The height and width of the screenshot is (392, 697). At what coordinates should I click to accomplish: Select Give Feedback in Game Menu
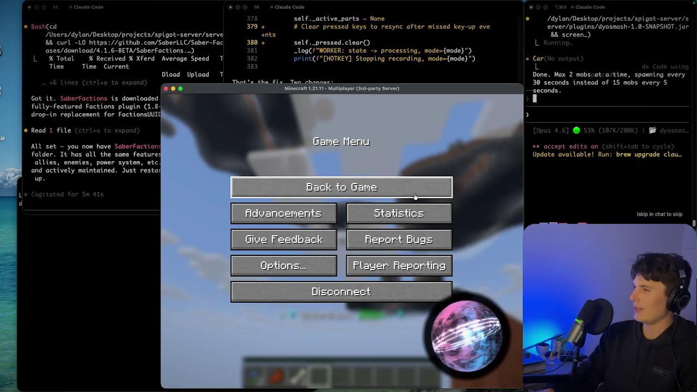coord(284,240)
